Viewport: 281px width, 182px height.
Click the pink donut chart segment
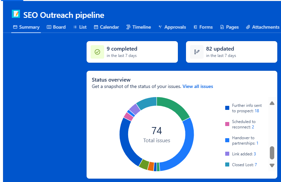point(128,117)
